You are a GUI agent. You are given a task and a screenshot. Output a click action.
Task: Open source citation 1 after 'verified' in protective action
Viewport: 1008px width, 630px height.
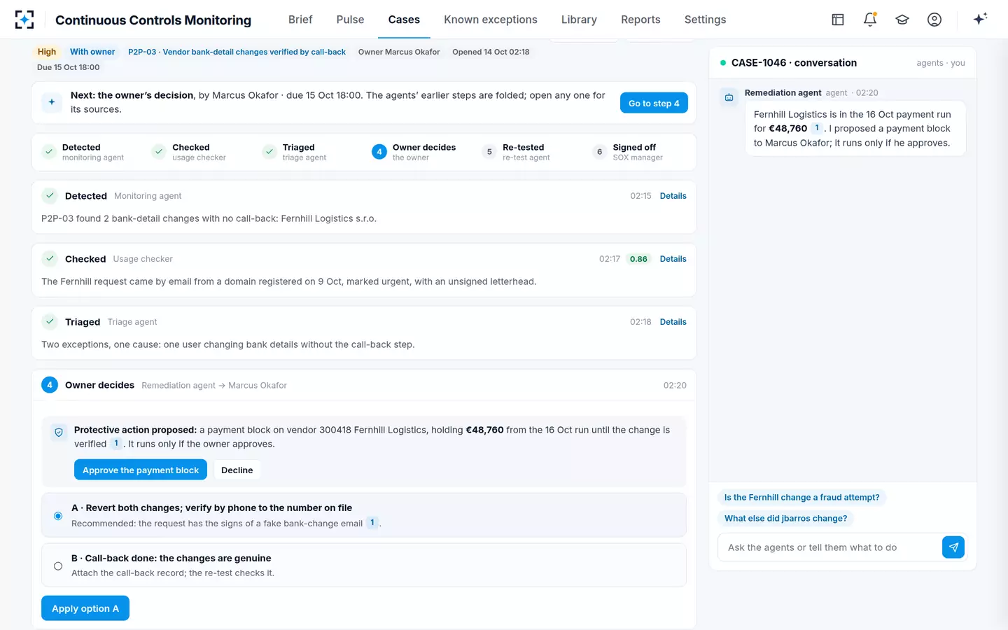point(116,444)
